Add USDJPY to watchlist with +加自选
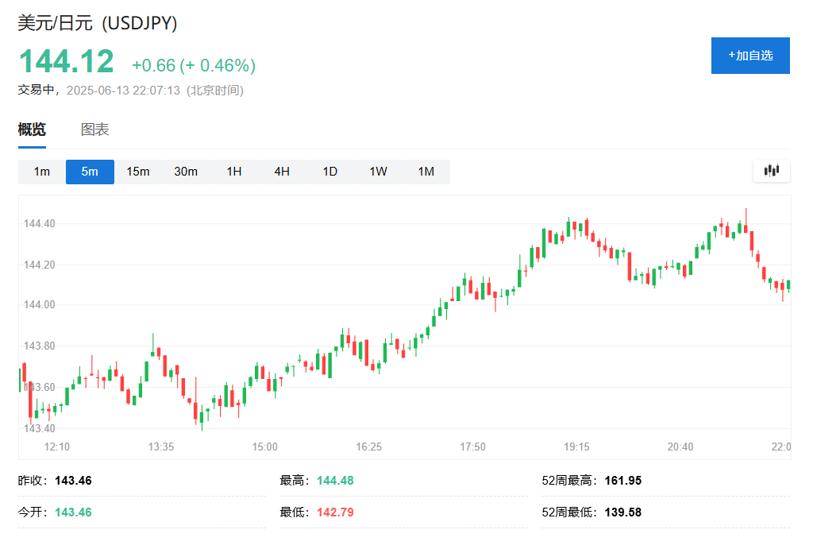The height and width of the screenshot is (549, 813). tap(750, 56)
